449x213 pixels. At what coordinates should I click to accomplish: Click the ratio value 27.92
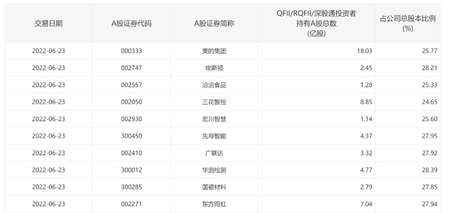pos(430,153)
